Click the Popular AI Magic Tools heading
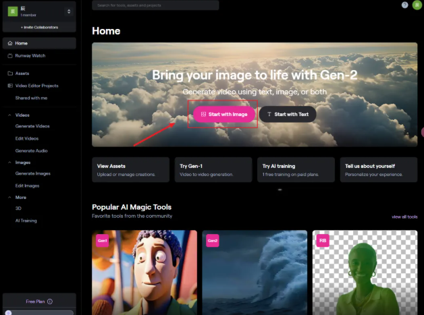 click(x=132, y=207)
